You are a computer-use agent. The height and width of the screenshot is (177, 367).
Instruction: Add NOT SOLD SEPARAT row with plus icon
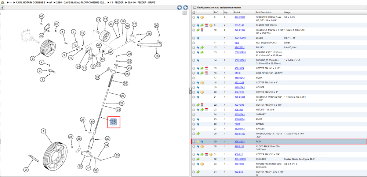tap(194, 43)
